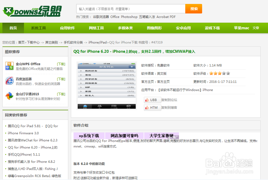Open the 多媒体类 navigation tab
The width and height of the screenshot is (268, 181).
tap(125, 28)
